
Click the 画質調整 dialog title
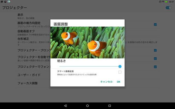(61, 24)
